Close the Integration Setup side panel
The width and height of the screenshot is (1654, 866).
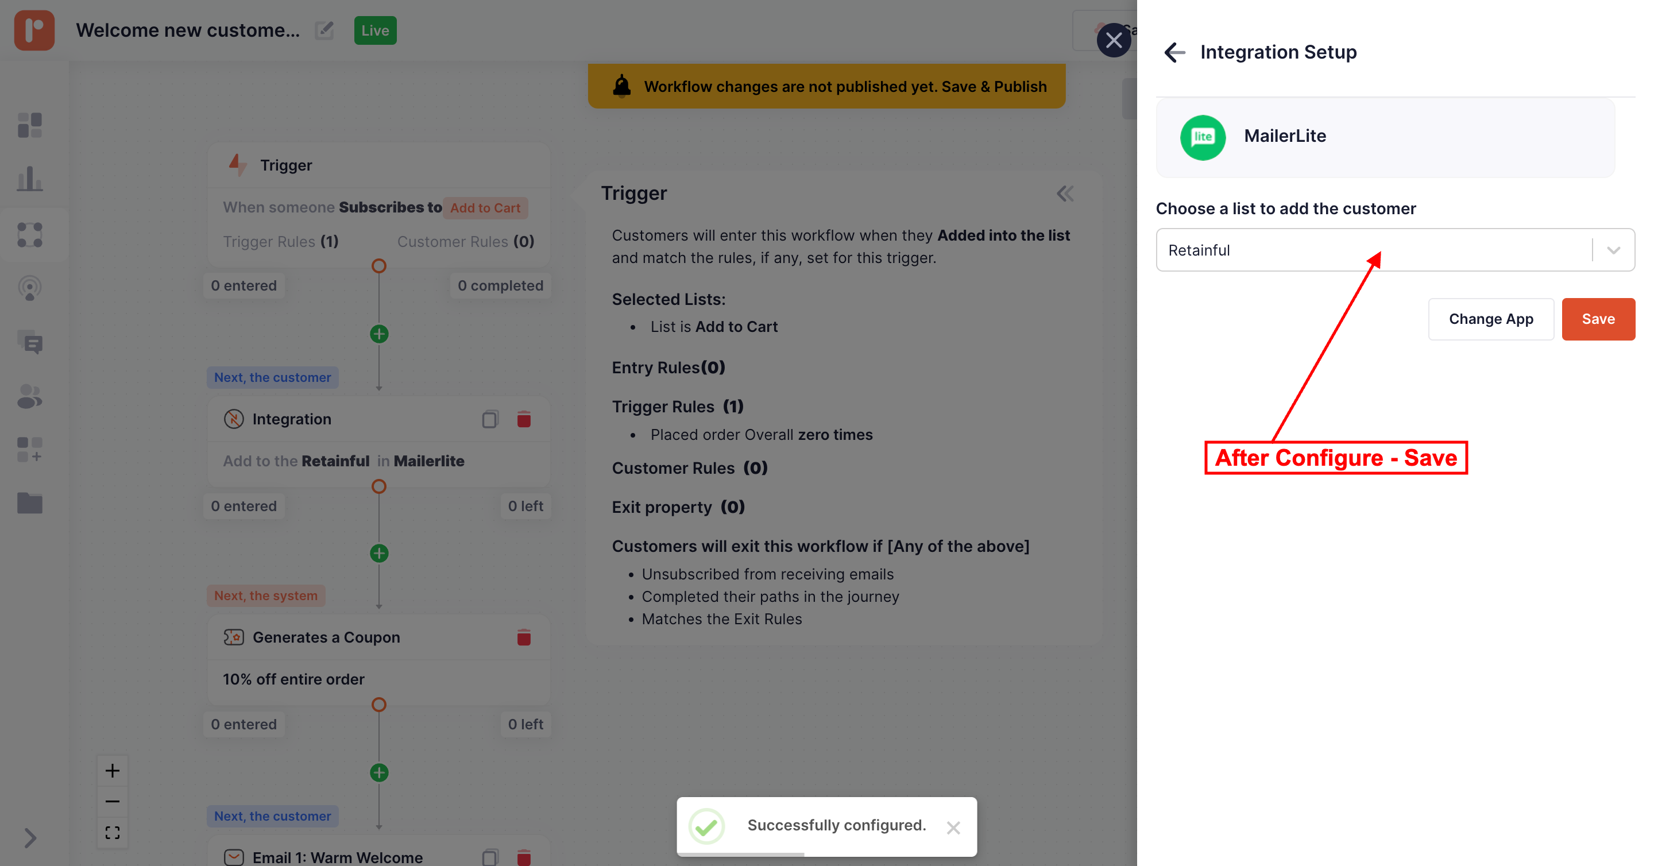pyautogui.click(x=1114, y=40)
